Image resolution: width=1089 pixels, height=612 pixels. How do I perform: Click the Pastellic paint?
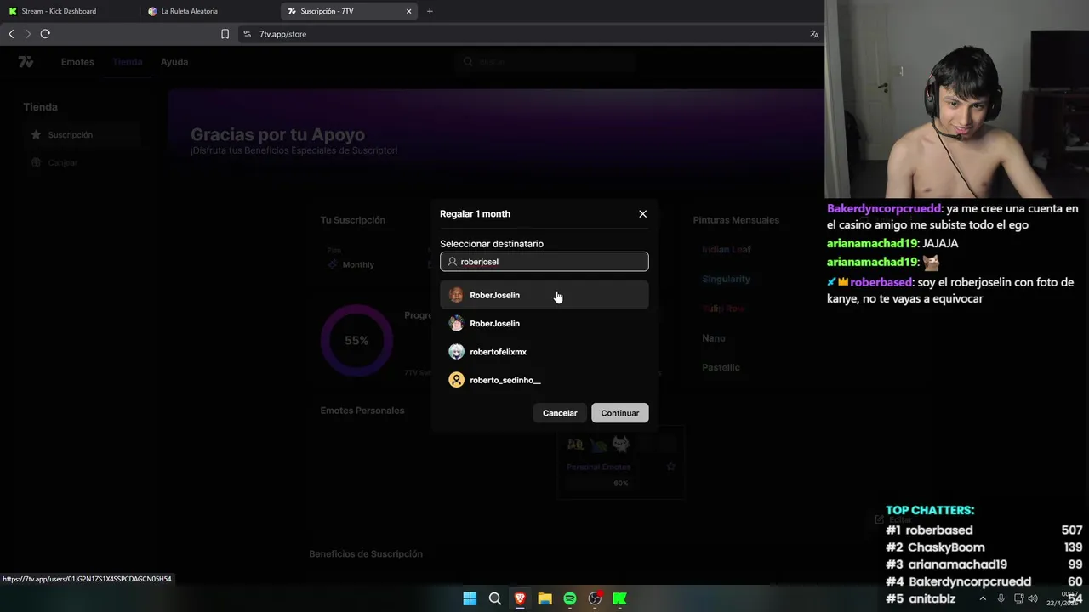(721, 367)
